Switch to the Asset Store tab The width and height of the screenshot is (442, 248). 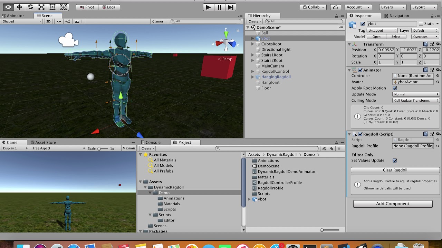43,142
